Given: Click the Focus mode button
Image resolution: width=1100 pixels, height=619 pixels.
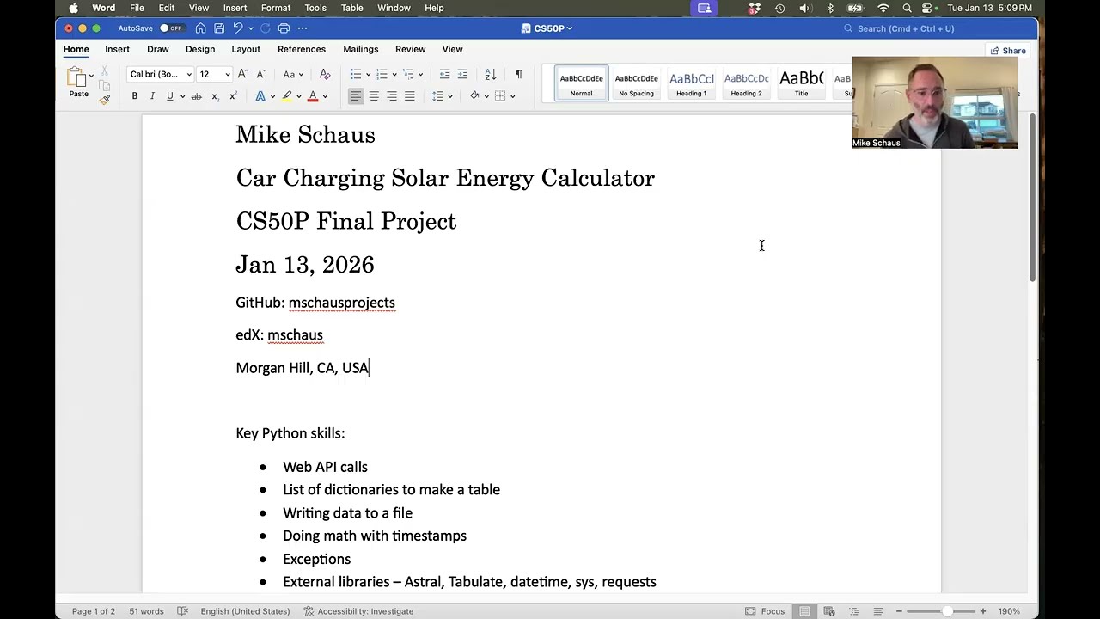Looking at the screenshot, I should tap(765, 611).
